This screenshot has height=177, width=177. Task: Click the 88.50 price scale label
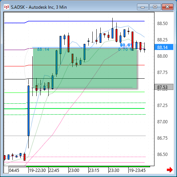click(x=162, y=24)
